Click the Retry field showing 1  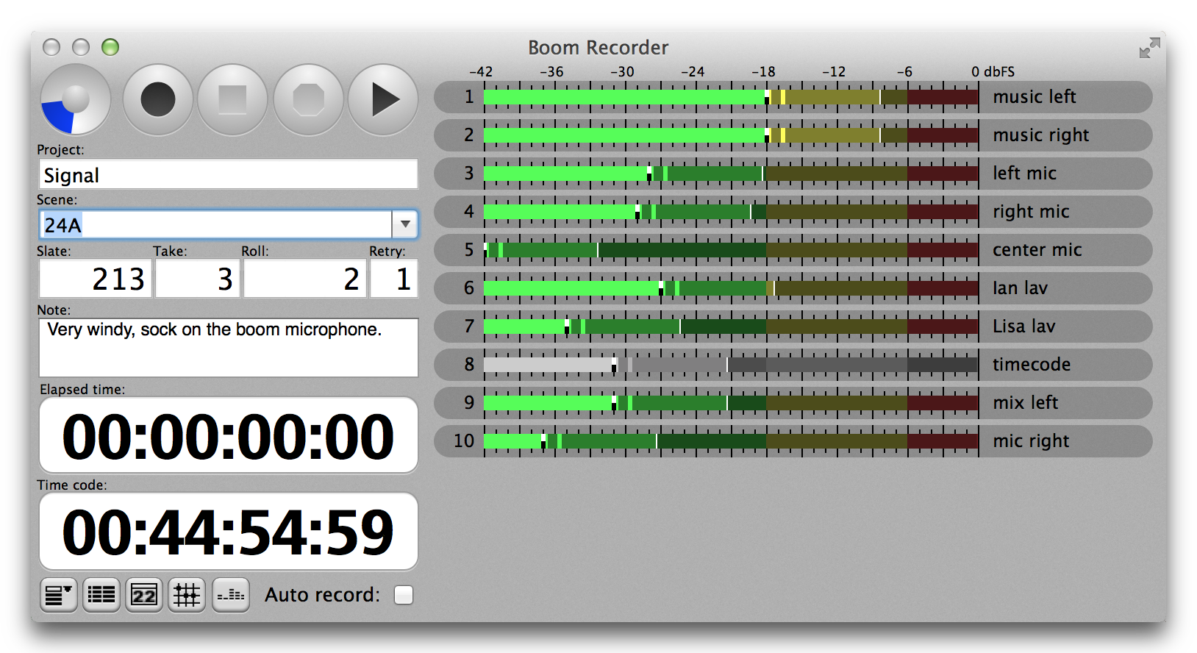click(393, 279)
